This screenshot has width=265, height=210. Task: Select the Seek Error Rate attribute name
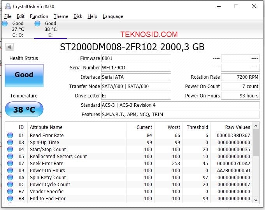[46, 164]
